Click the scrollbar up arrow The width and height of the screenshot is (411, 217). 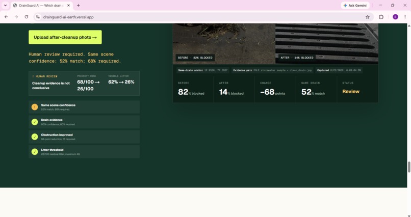[409, 25]
